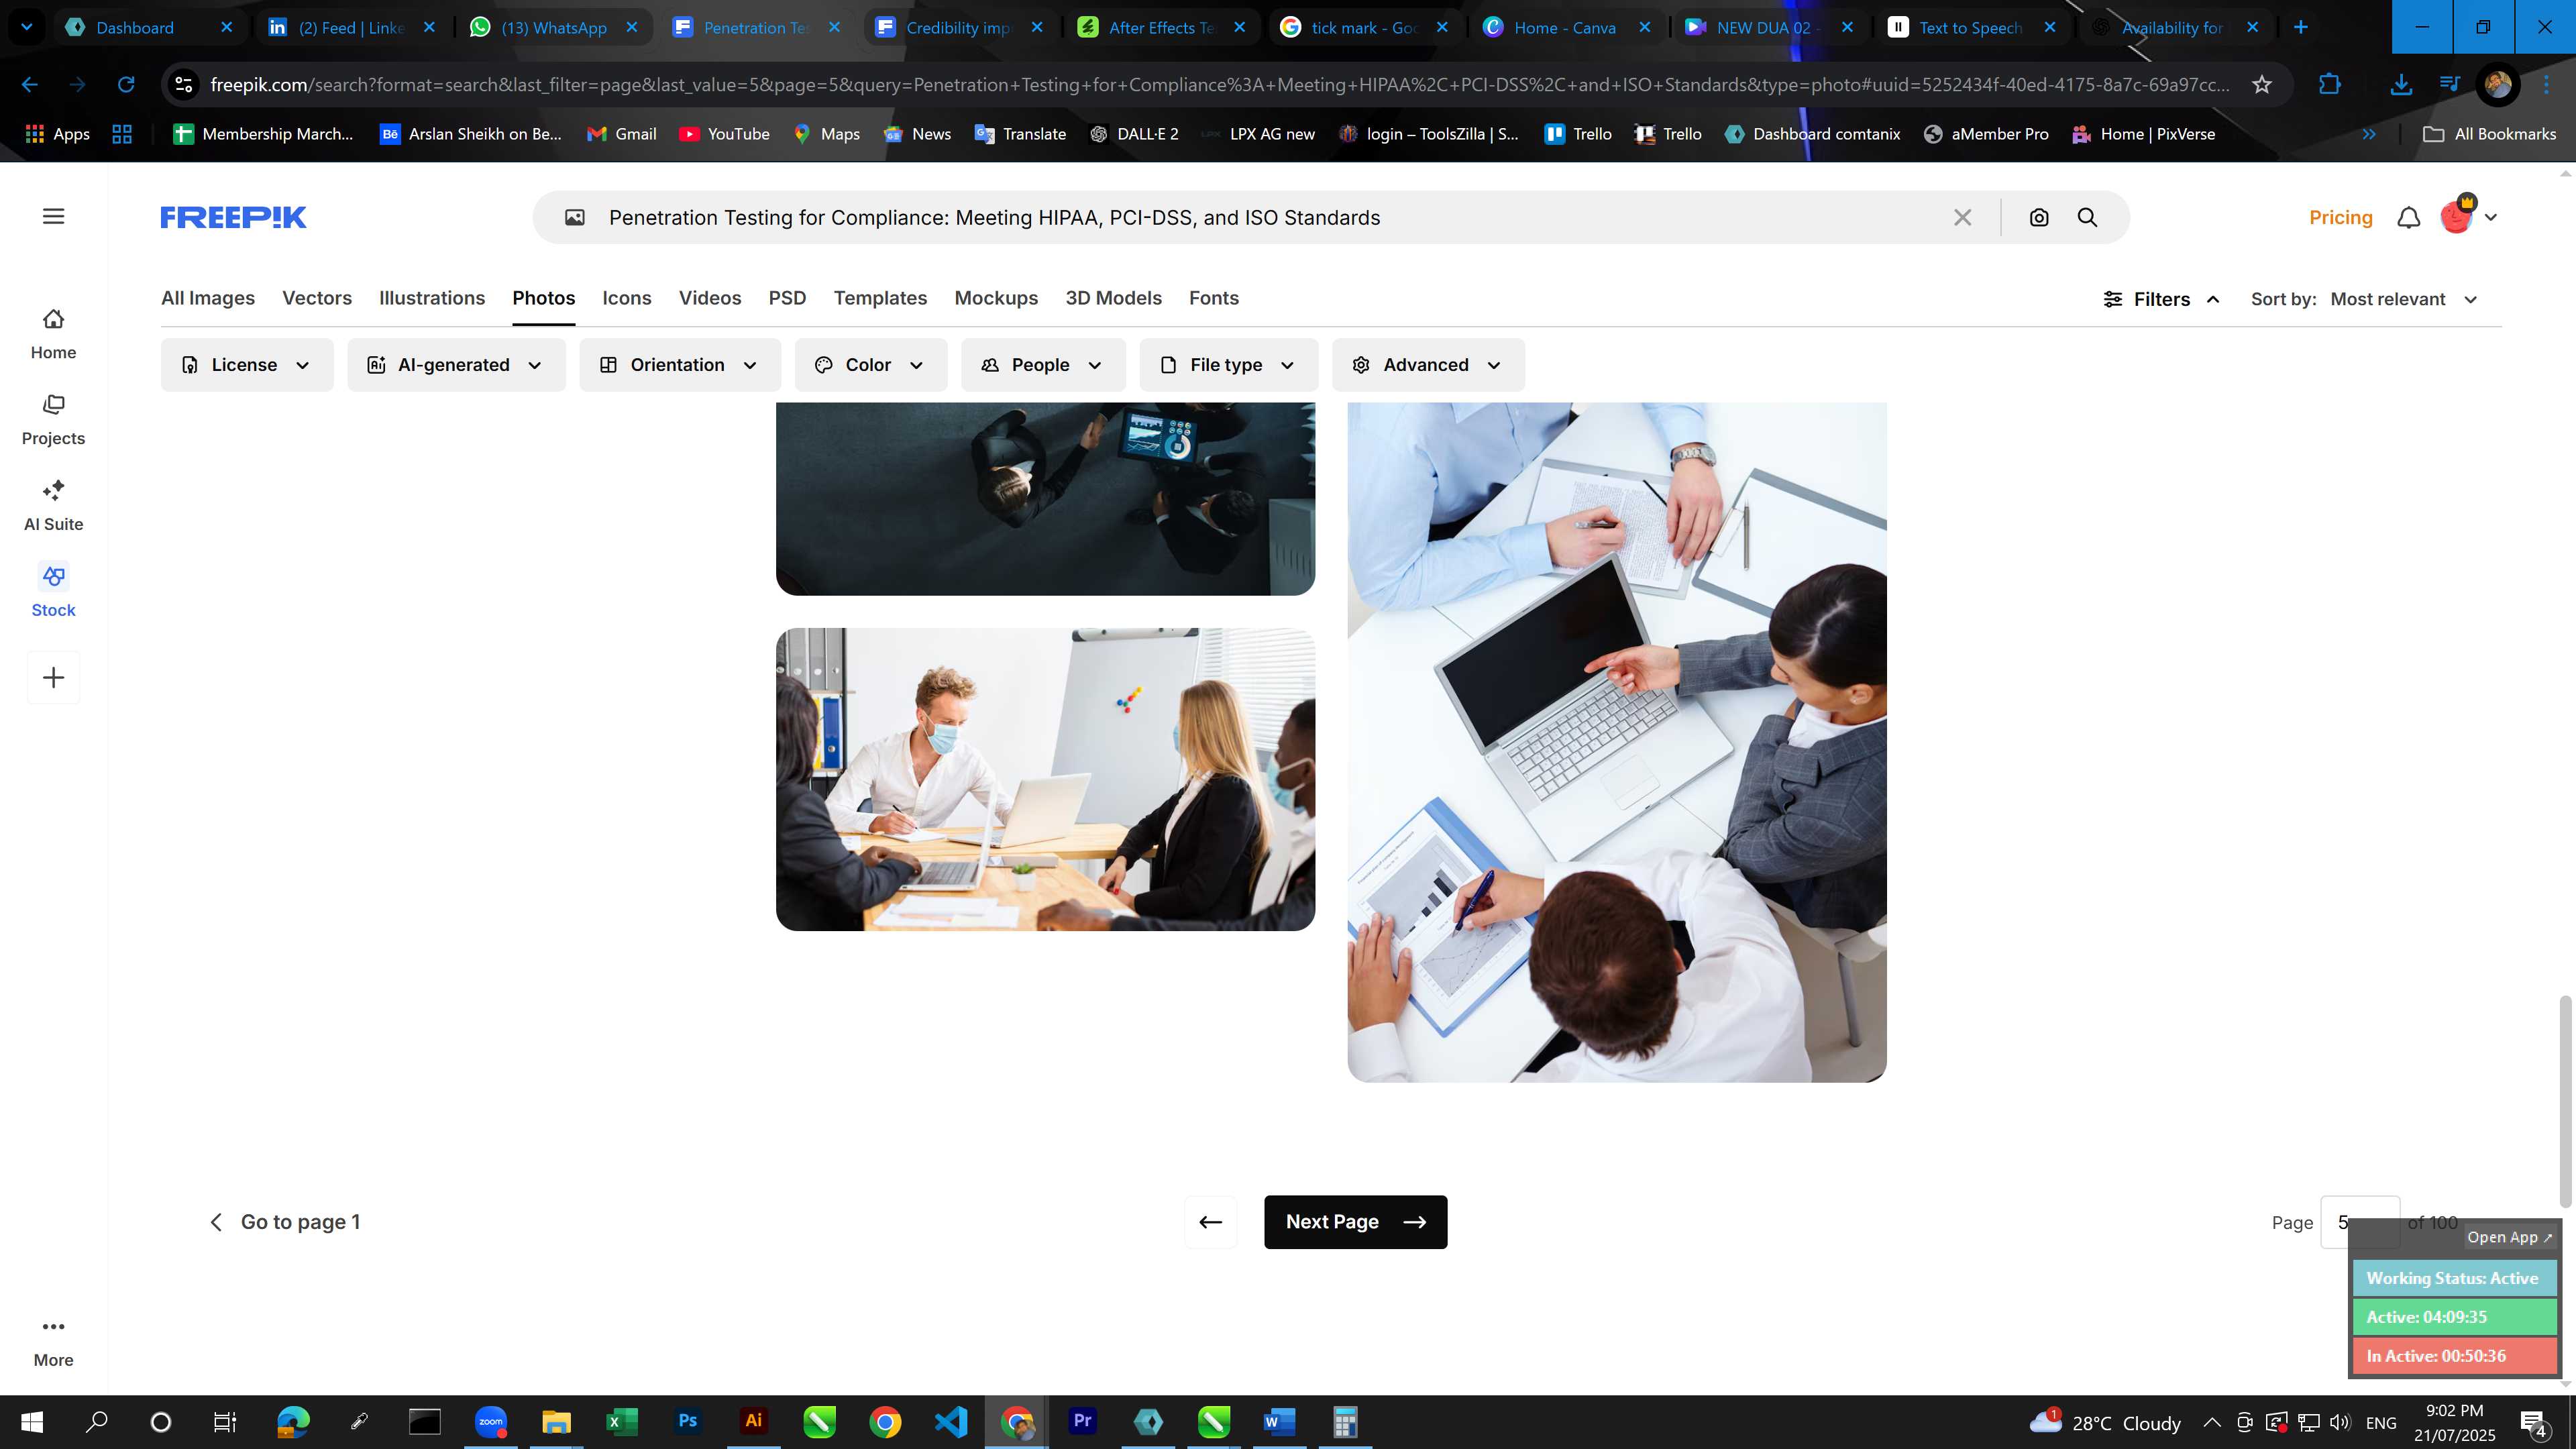Open the Pricing link
This screenshot has width=2576, height=1449.
[x=2340, y=217]
